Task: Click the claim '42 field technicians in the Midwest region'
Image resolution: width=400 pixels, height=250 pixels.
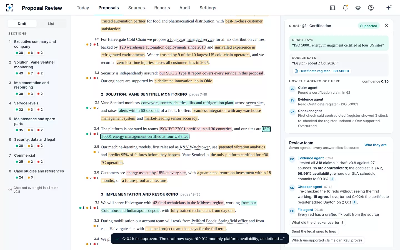Action: click(x=188, y=203)
